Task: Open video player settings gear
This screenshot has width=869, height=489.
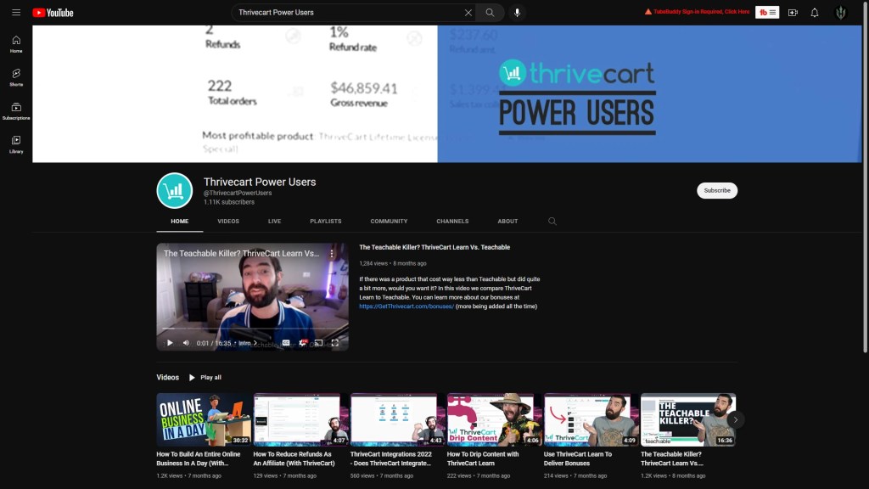Action: click(x=303, y=343)
